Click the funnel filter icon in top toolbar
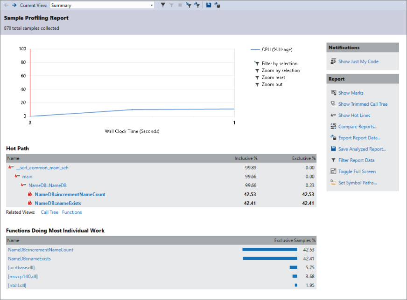This screenshot has height=300, width=407. click(163, 5)
